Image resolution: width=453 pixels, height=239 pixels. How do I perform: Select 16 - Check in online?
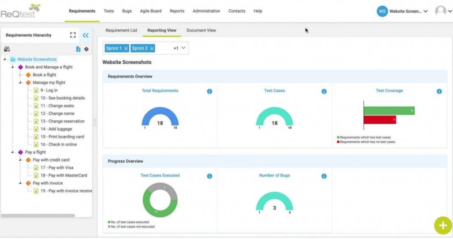point(59,144)
